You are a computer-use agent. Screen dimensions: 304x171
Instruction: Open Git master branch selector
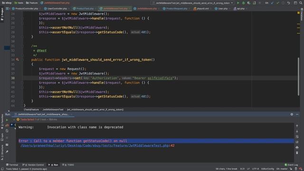pyautogui.click(x=282, y=169)
